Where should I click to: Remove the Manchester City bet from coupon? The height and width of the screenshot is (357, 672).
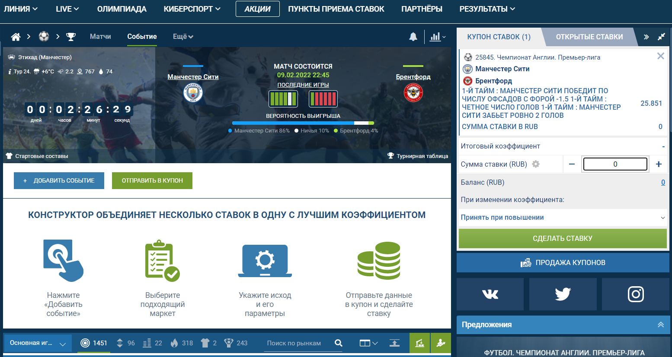click(660, 56)
